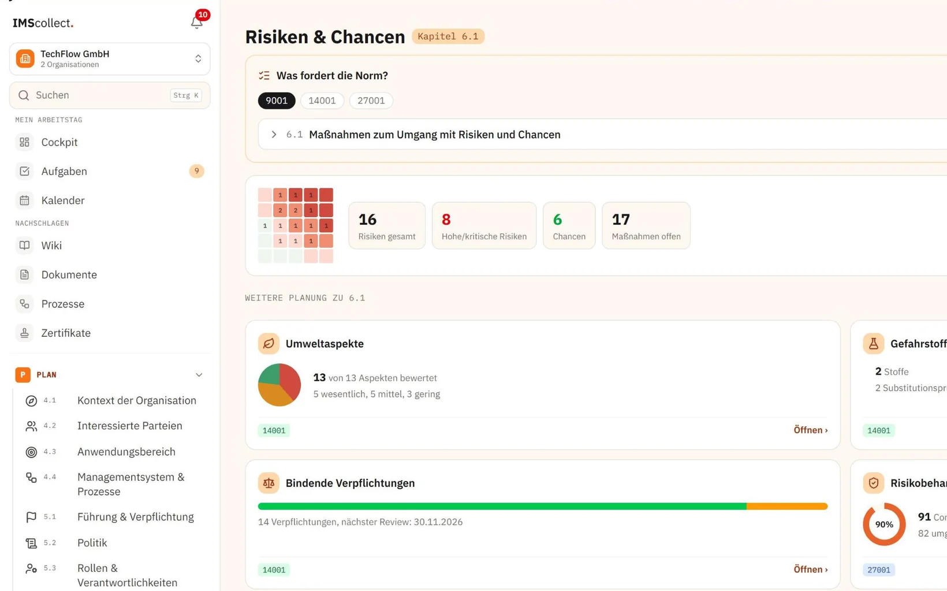Click the TechFlow GmbH organisation logo icon
Screen dimensions: 947x591
pyautogui.click(x=25, y=58)
